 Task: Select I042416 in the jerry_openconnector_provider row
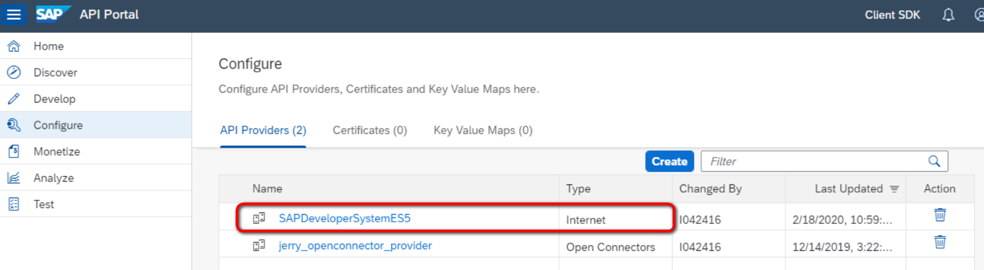pos(699,248)
